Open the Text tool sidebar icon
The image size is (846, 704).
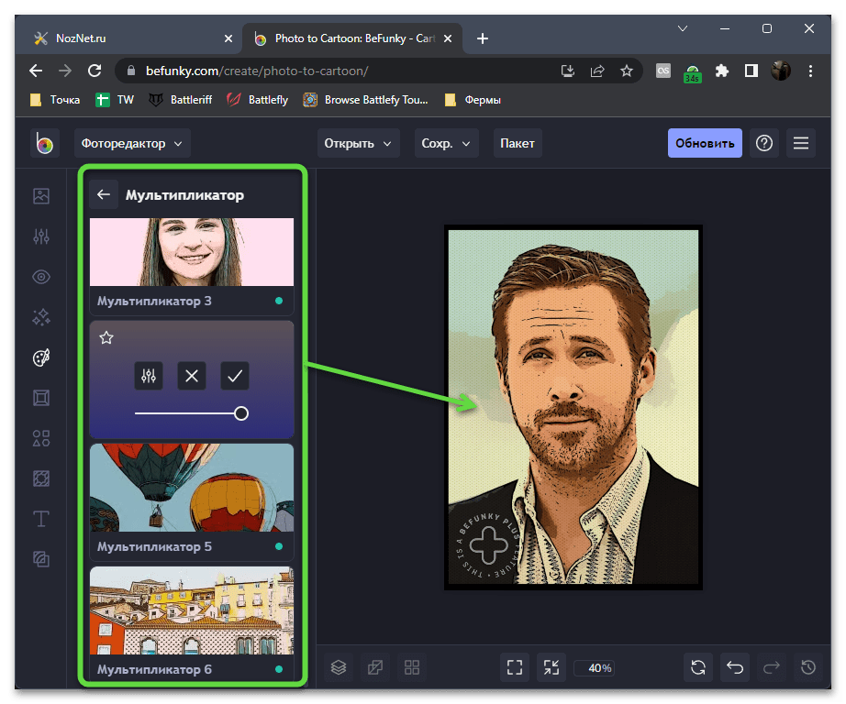[41, 519]
